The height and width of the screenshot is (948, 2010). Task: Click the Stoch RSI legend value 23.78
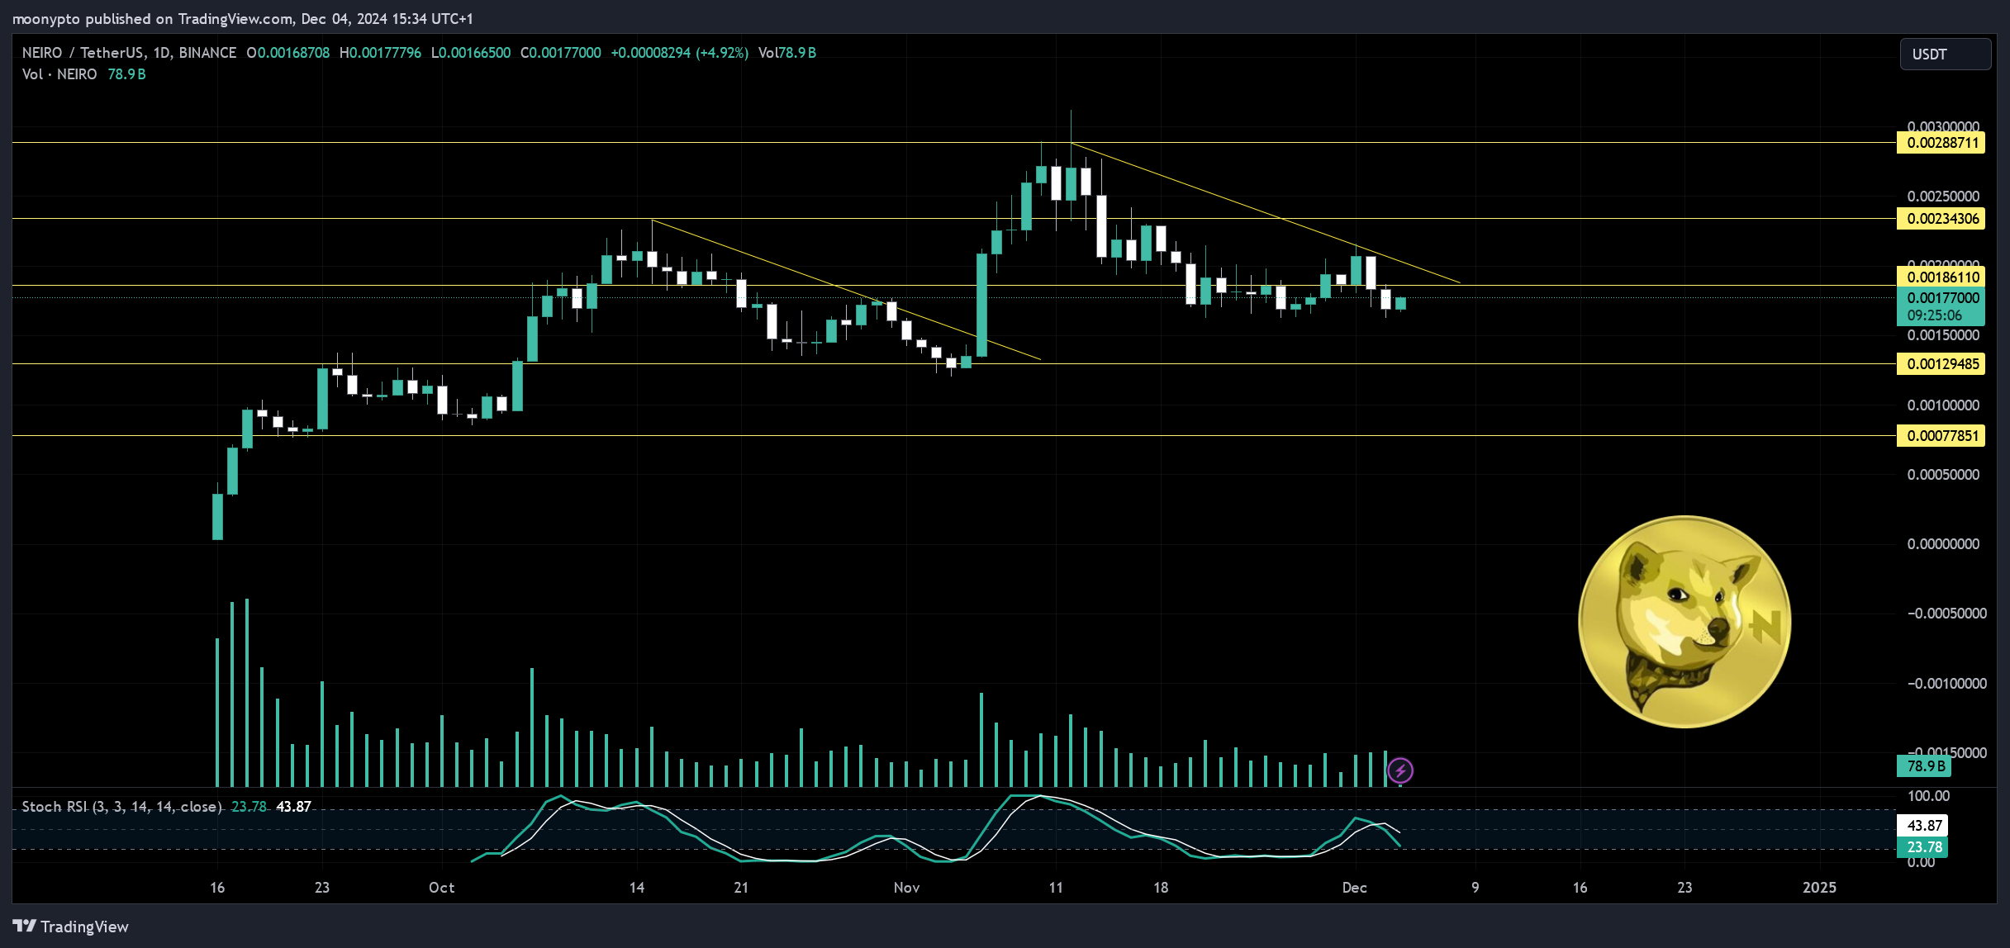coord(249,807)
